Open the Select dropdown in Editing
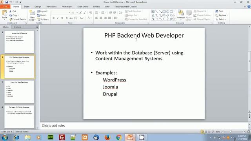 [221, 19]
